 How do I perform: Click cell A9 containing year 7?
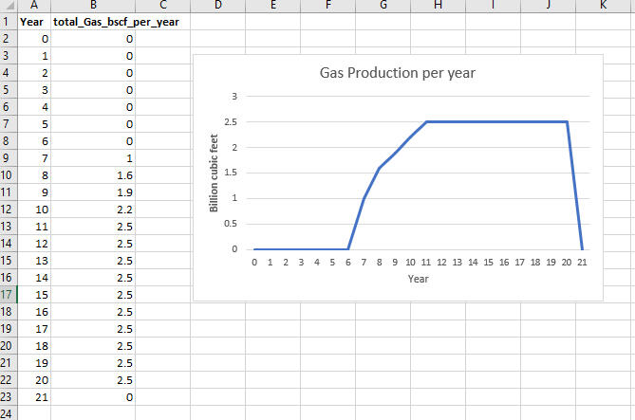coord(34,158)
